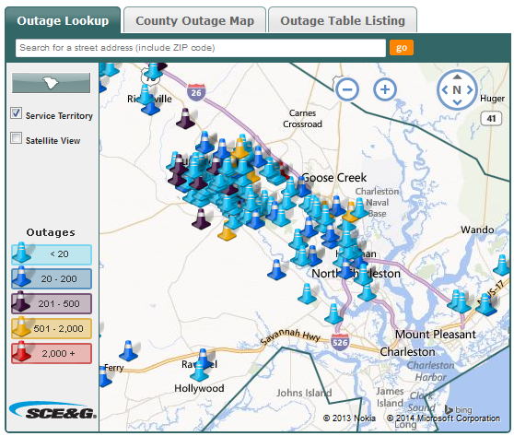514x436 pixels.
Task: Pan map east using compass right arrow
Action: 470,89
